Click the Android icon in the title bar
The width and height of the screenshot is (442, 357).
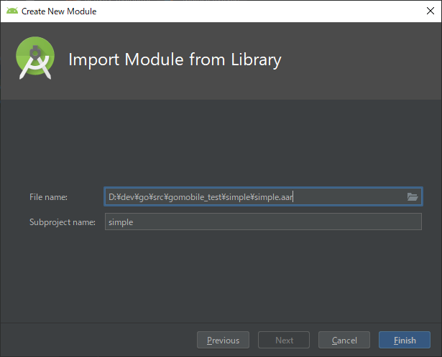[x=12, y=11]
